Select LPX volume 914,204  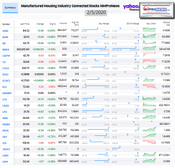click(62, 111)
